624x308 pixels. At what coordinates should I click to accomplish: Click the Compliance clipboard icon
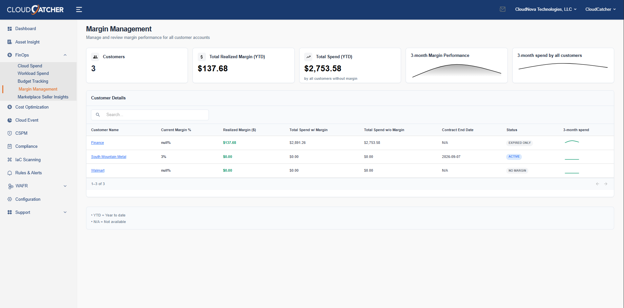click(10, 146)
